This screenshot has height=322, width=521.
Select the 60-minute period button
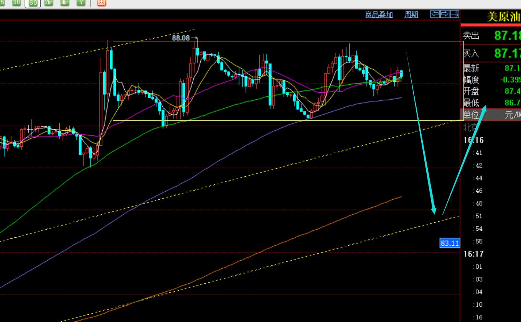pos(33,3)
